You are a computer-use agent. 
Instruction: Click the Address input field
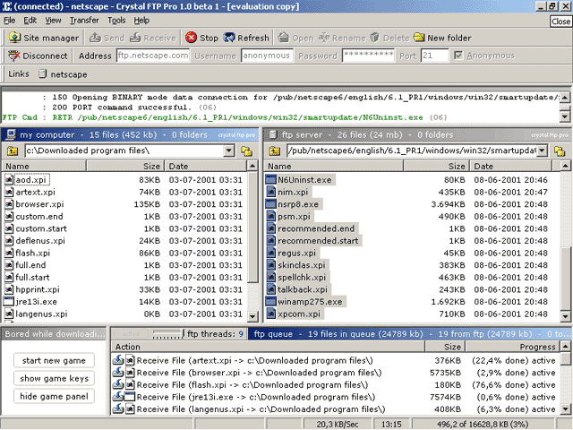153,56
